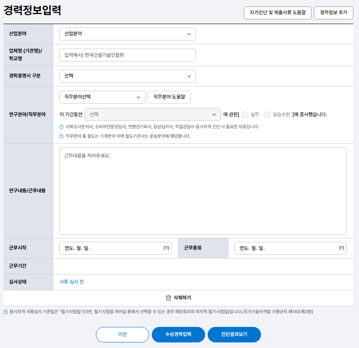This screenshot has width=359, height=348.
Task: Expand the 직무분야선택 combo box
Action: click(102, 97)
